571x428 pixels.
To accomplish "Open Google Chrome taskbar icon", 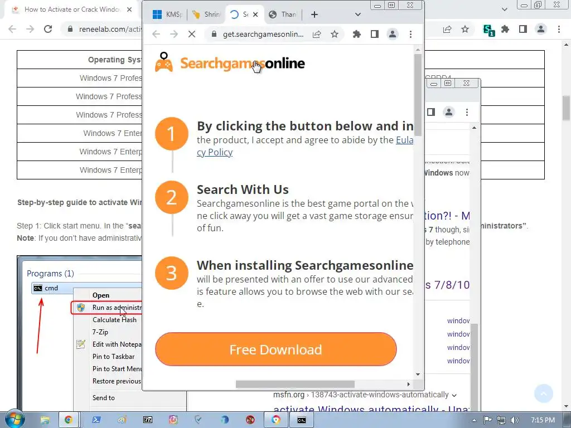I will point(68,420).
